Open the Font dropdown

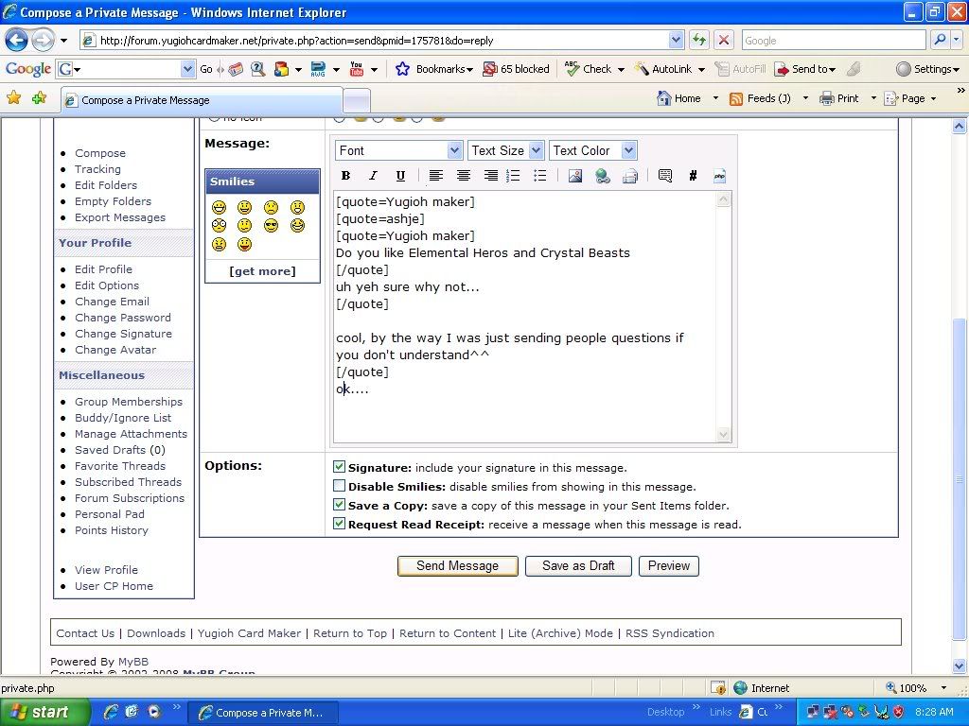398,150
